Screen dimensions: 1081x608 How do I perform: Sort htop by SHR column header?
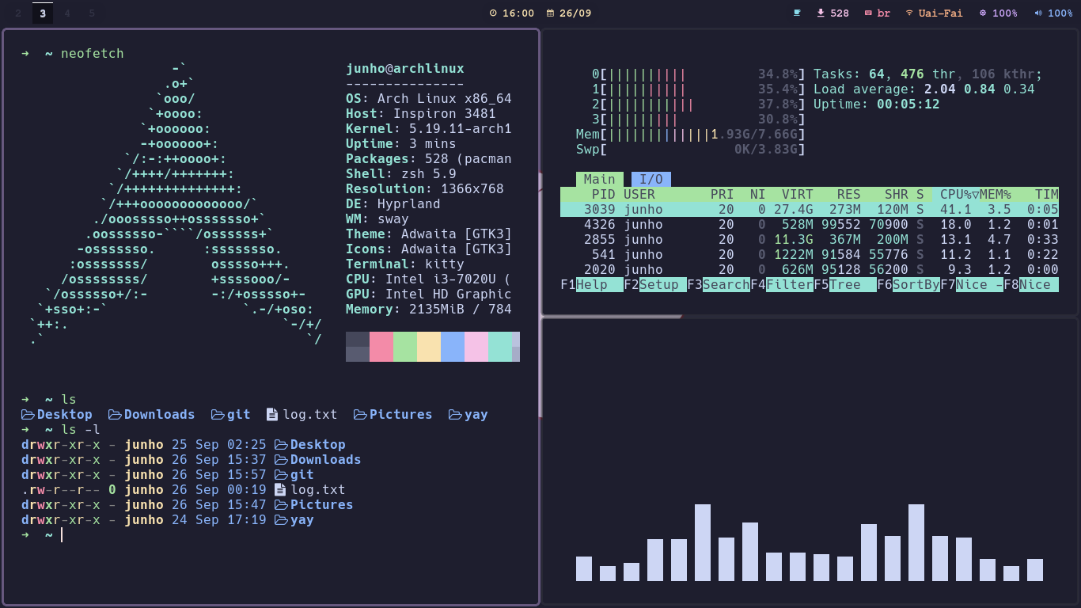(x=897, y=194)
